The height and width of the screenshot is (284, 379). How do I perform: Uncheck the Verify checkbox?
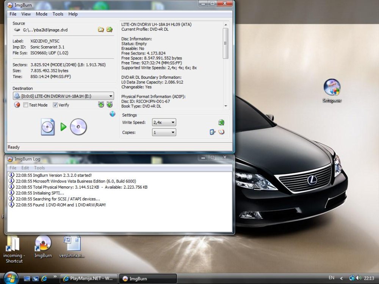coord(55,105)
